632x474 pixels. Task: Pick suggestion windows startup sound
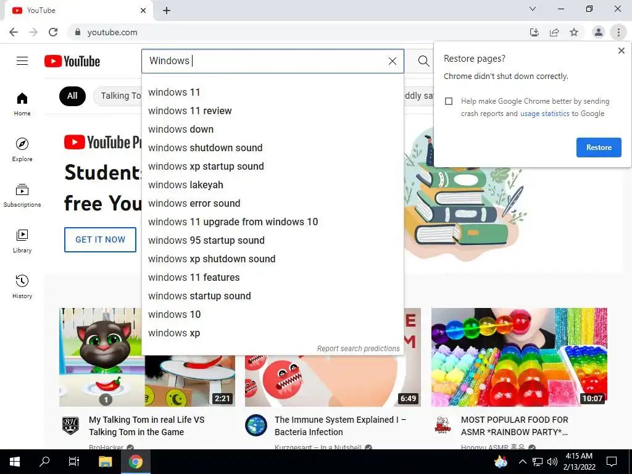pos(273,296)
